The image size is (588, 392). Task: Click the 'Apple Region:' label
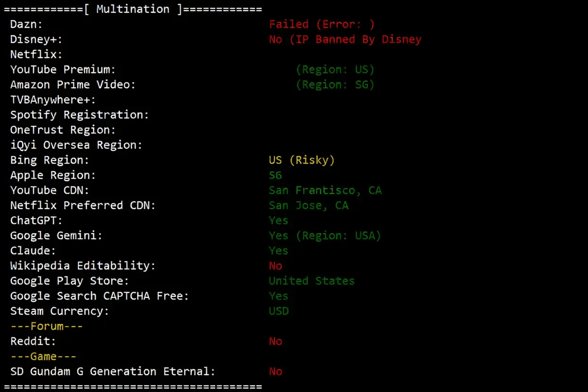click(x=53, y=175)
